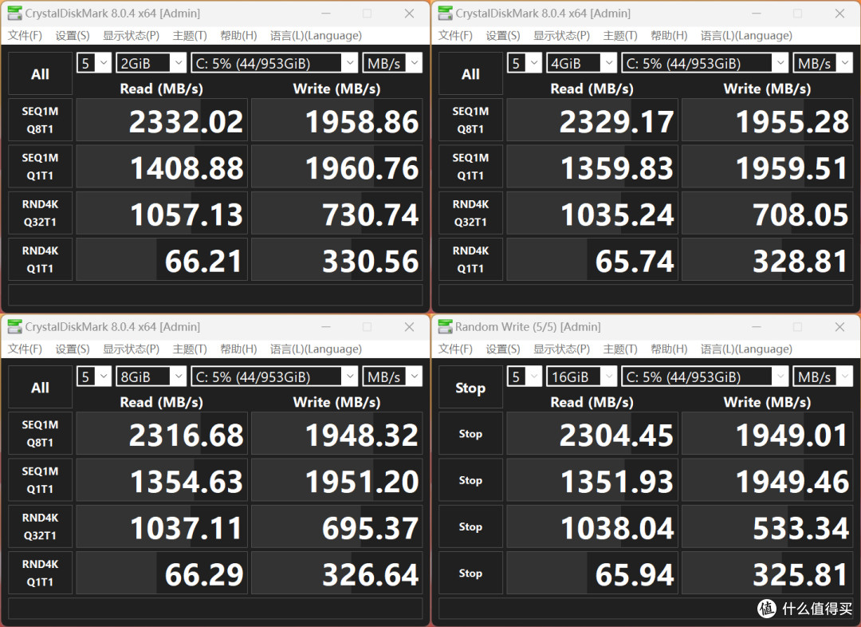Viewport: 861px width, 627px height.
Task: Open test count dropdown in 2GiB window
Action: [94, 63]
